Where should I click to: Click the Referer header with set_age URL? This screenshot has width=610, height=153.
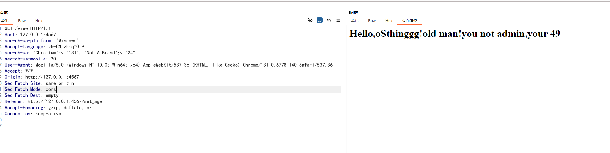(53, 101)
